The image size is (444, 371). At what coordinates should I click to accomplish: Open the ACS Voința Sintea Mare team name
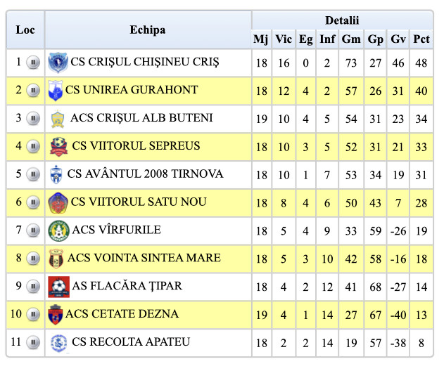(x=145, y=258)
